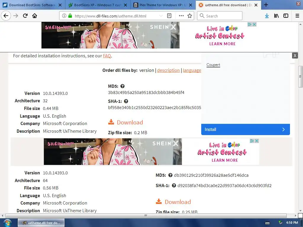Click the SHA-1 help icon of 64-bit file

[174, 186]
